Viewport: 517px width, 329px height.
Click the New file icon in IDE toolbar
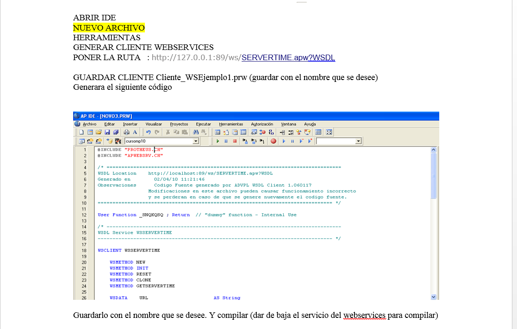coord(81,132)
